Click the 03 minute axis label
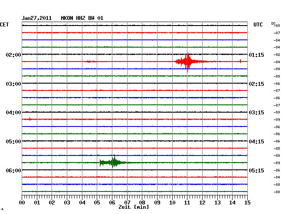The height and width of the screenshot is (214, 282). point(67,203)
